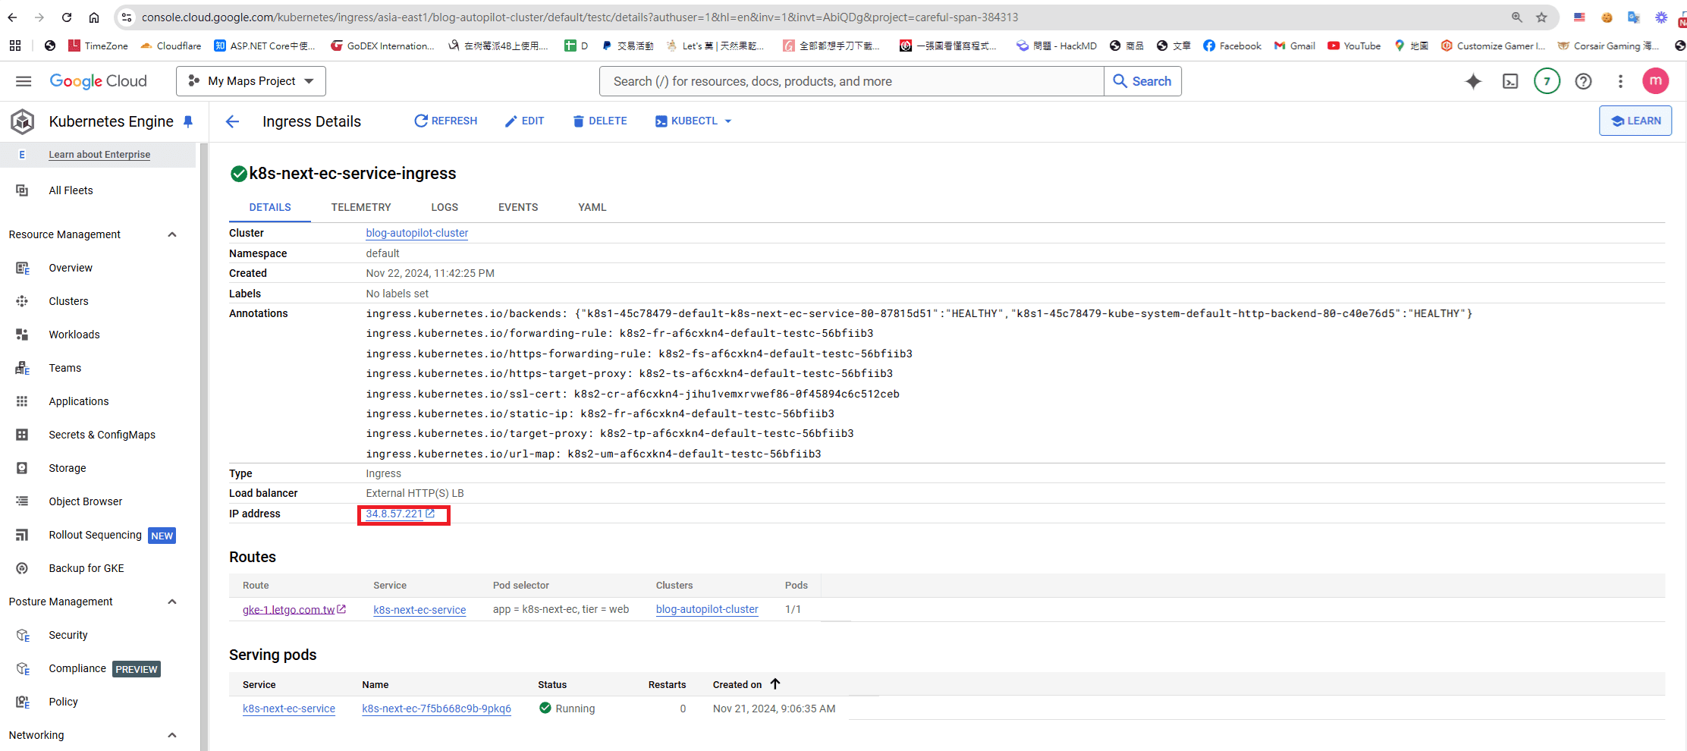Open the Gemini assistant
This screenshot has height=751, width=1687.
pos(1473,81)
